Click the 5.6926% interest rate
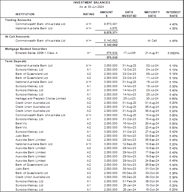The height and width of the screenshot is (192, 184). click(173, 53)
